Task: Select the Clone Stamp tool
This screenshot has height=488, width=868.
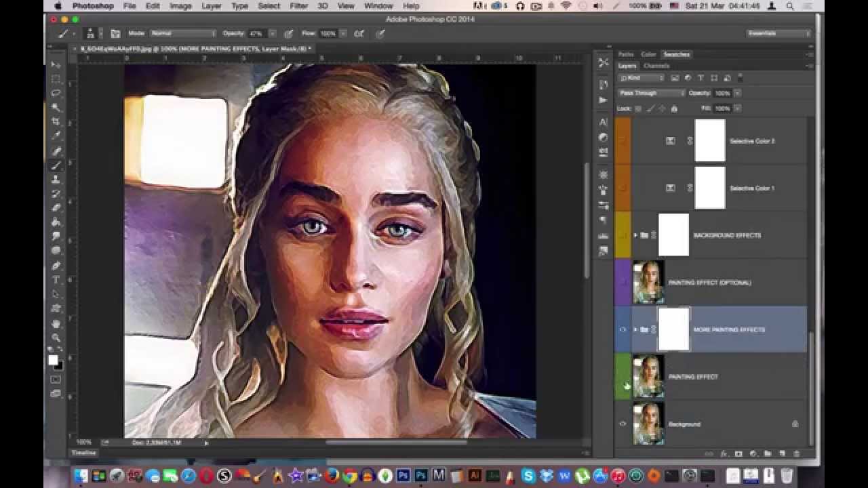Action: (x=56, y=179)
